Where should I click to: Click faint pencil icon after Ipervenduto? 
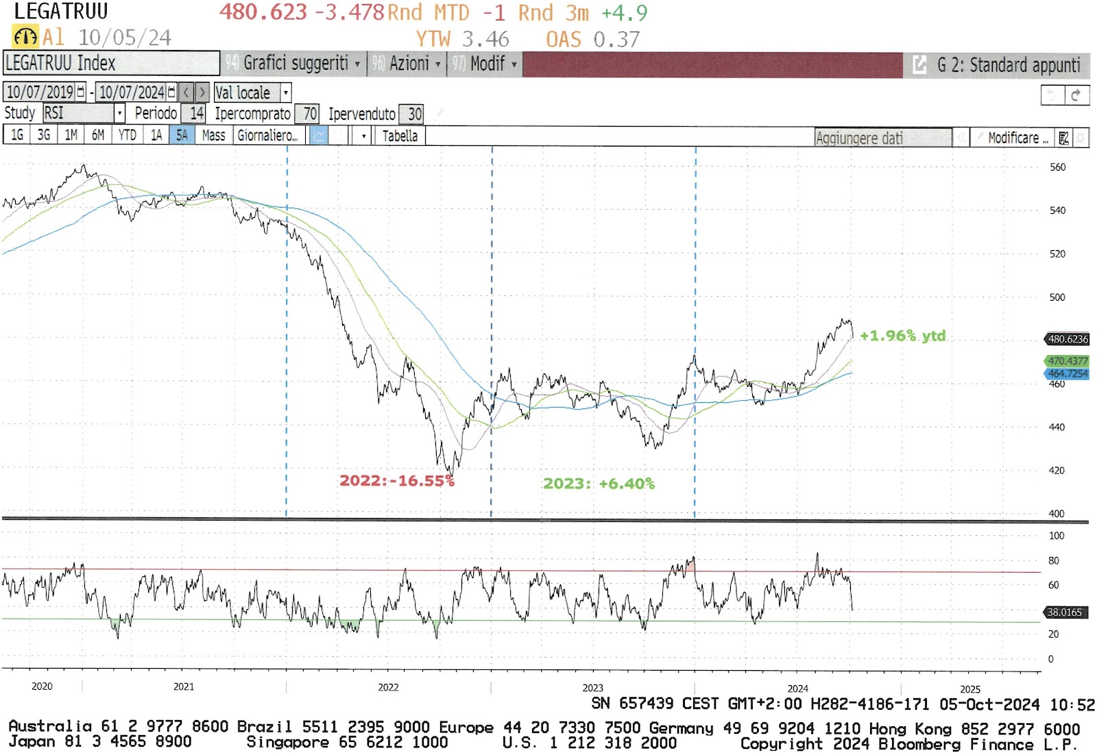pos(439,113)
